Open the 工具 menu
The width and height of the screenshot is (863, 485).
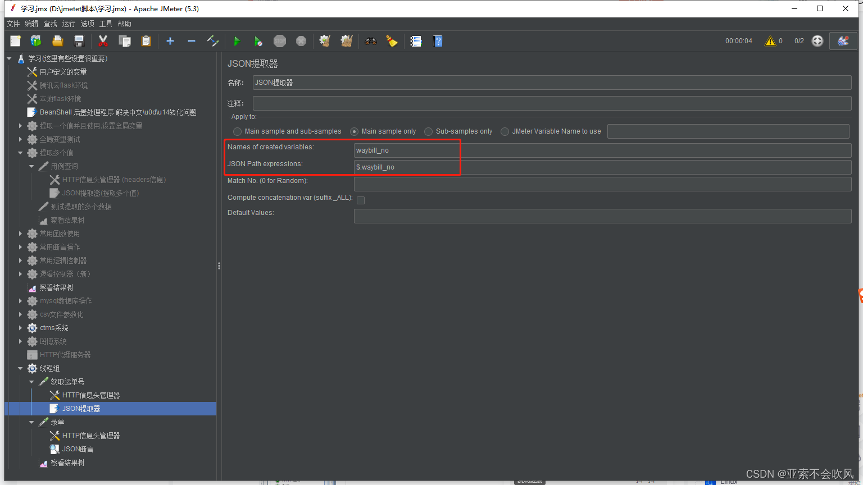pyautogui.click(x=106, y=24)
